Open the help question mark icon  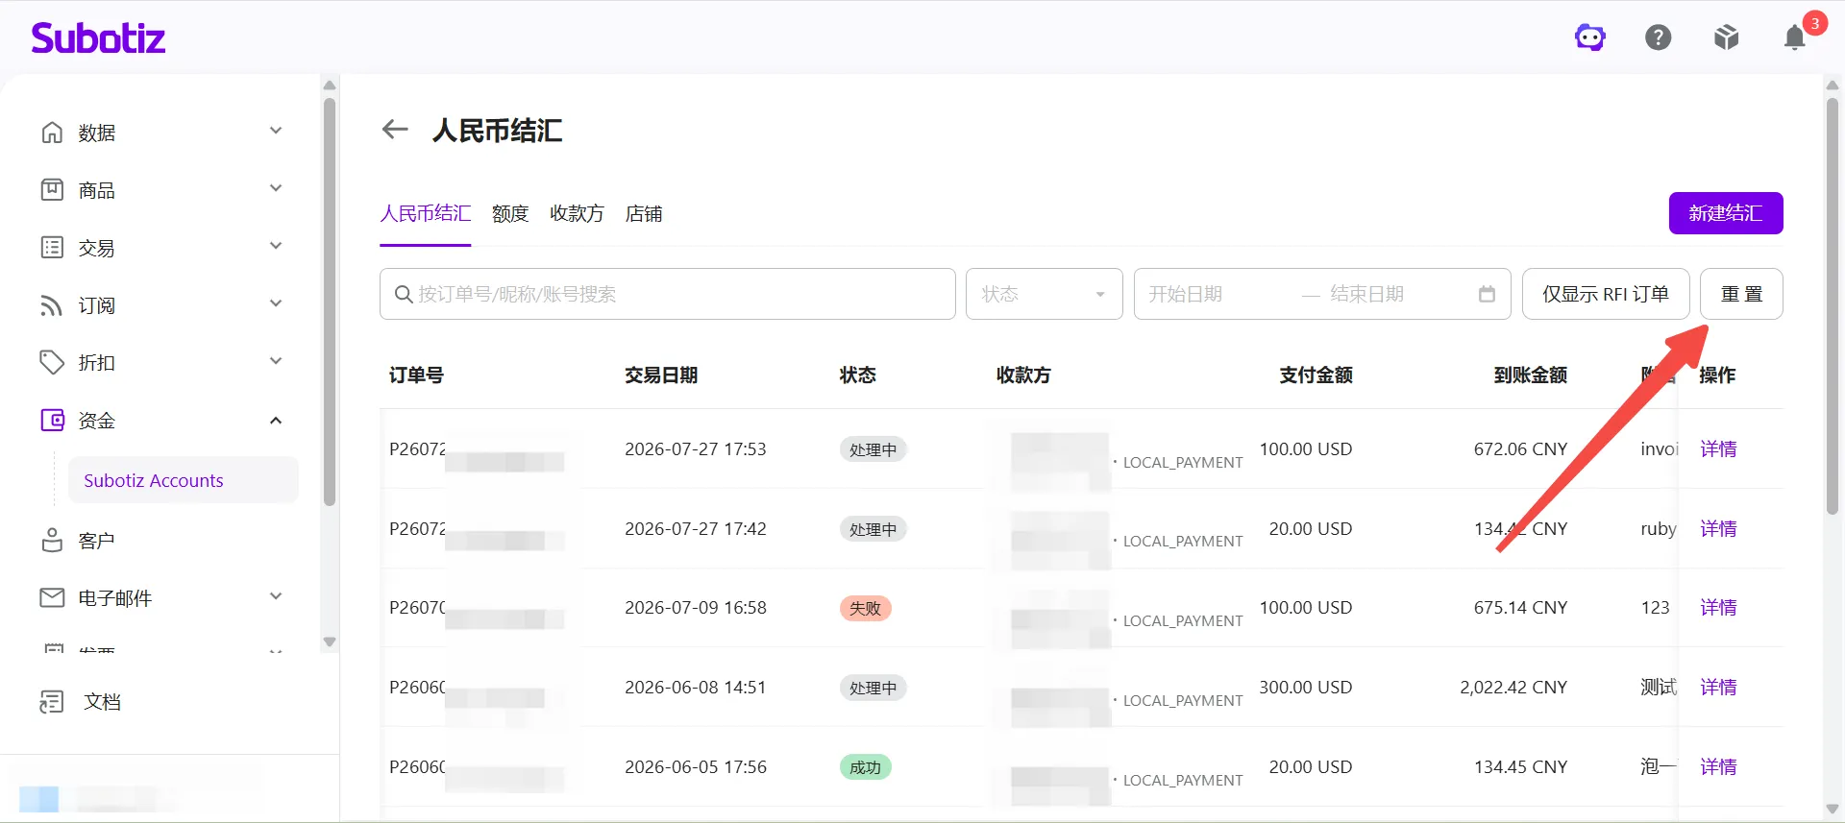(1659, 37)
